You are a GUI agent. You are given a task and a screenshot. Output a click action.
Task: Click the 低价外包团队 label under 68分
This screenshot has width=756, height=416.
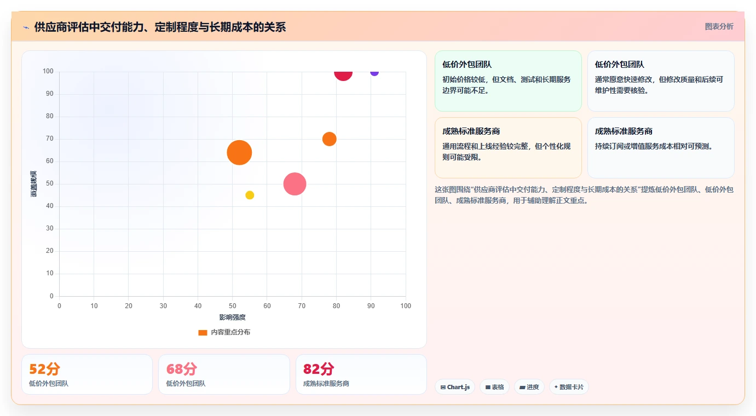click(186, 384)
